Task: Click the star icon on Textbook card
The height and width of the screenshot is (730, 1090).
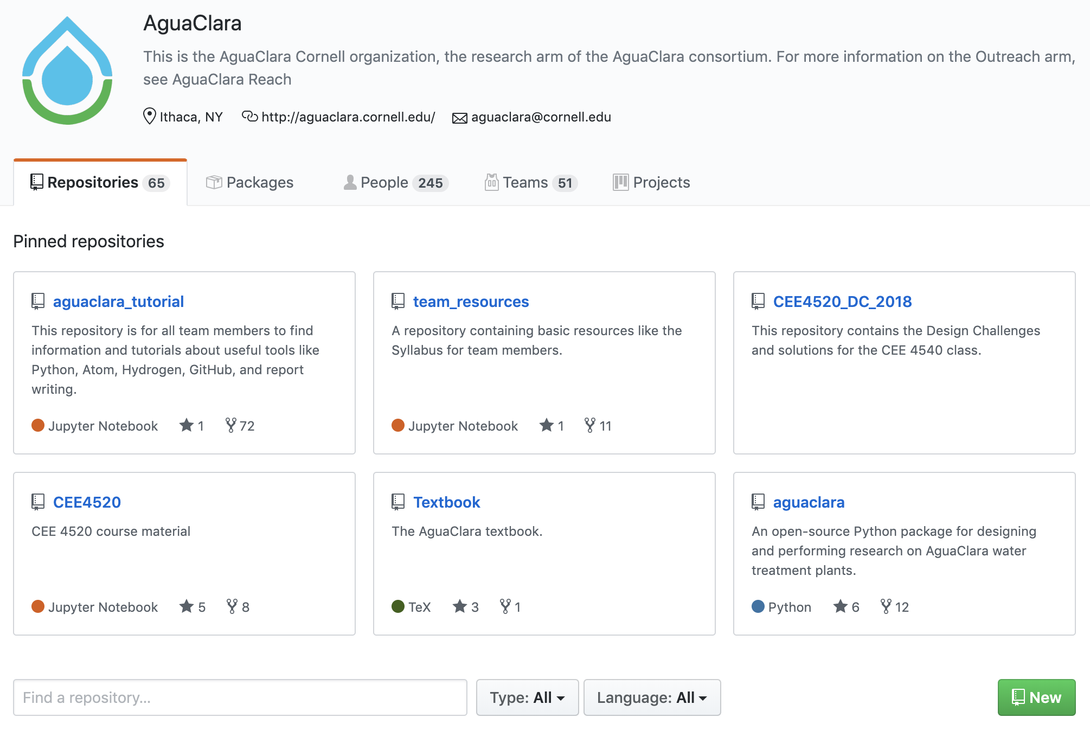Action: 459,606
